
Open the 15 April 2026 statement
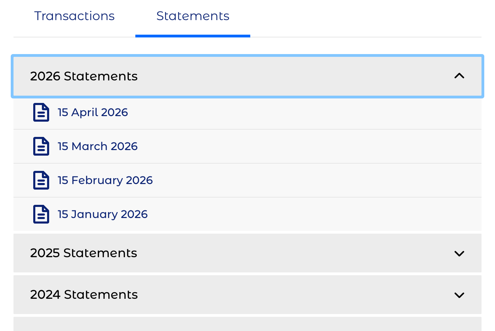tap(93, 112)
